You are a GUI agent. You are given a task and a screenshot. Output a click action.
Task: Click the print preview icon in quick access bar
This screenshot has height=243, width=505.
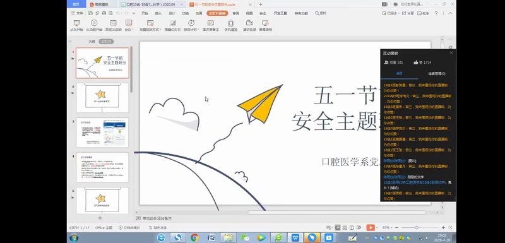tap(111, 13)
